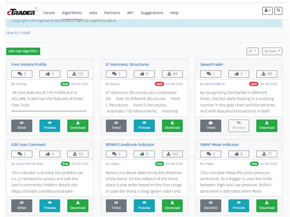Preview the E7 Harmonic Structures algorithm
Viewport: 290px width, 217px height.
tap(144, 126)
